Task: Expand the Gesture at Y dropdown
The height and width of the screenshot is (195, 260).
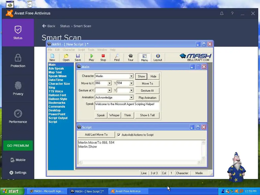Action: [131, 90]
